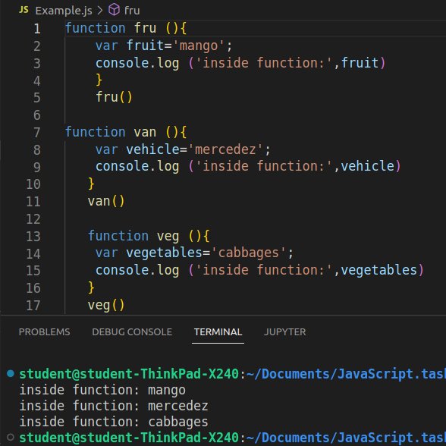Click the first student@student-ThinkPad-X240 prompt
The height and width of the screenshot is (446, 446).
tap(129, 374)
